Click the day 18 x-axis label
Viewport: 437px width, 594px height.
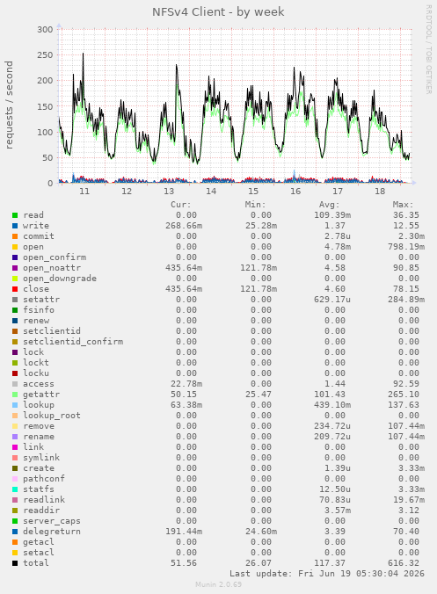pyautogui.click(x=380, y=191)
